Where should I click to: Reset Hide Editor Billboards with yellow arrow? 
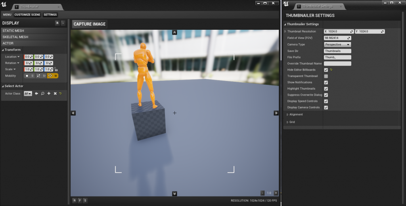click(x=331, y=70)
